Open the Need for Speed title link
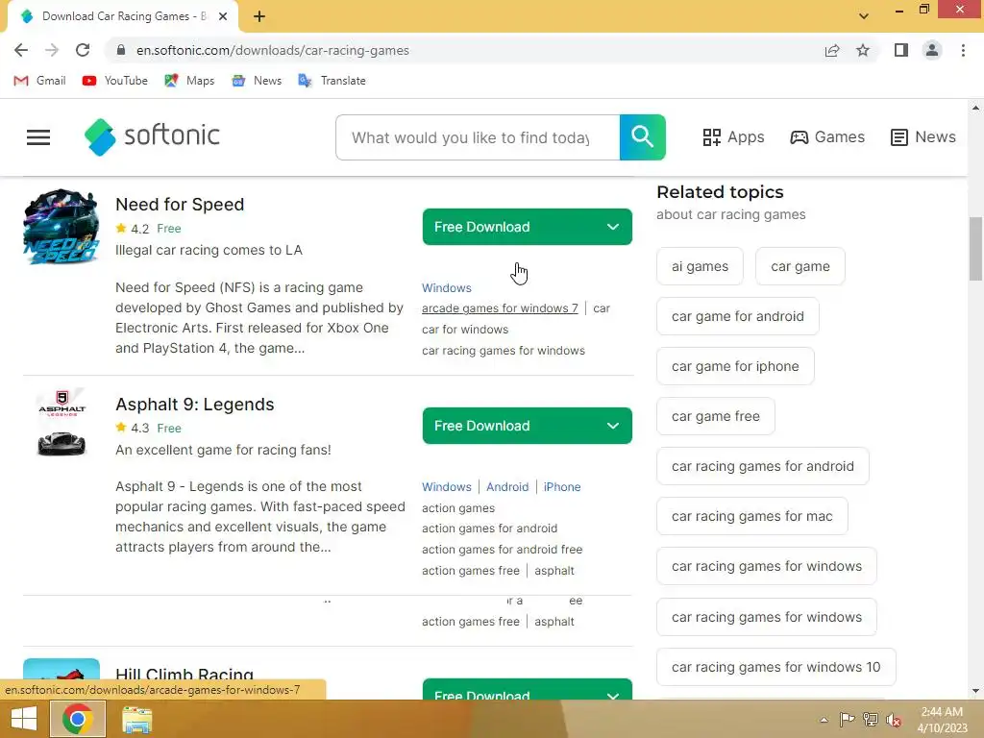Viewport: 984px width, 738px height. 180,205
